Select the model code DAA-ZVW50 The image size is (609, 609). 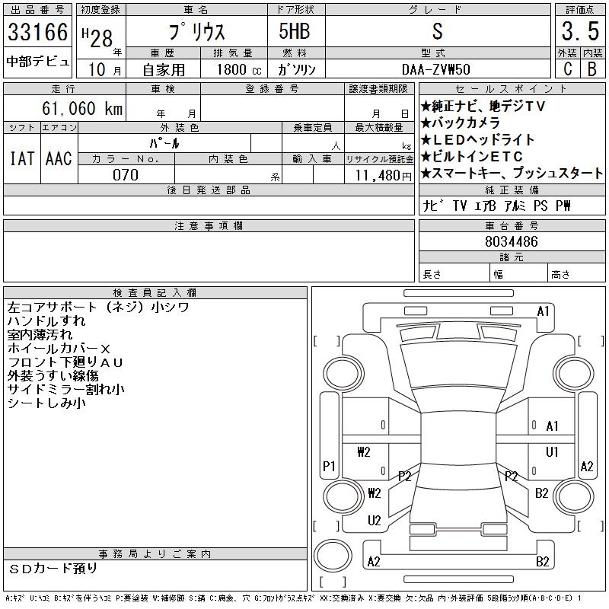pos(436,69)
